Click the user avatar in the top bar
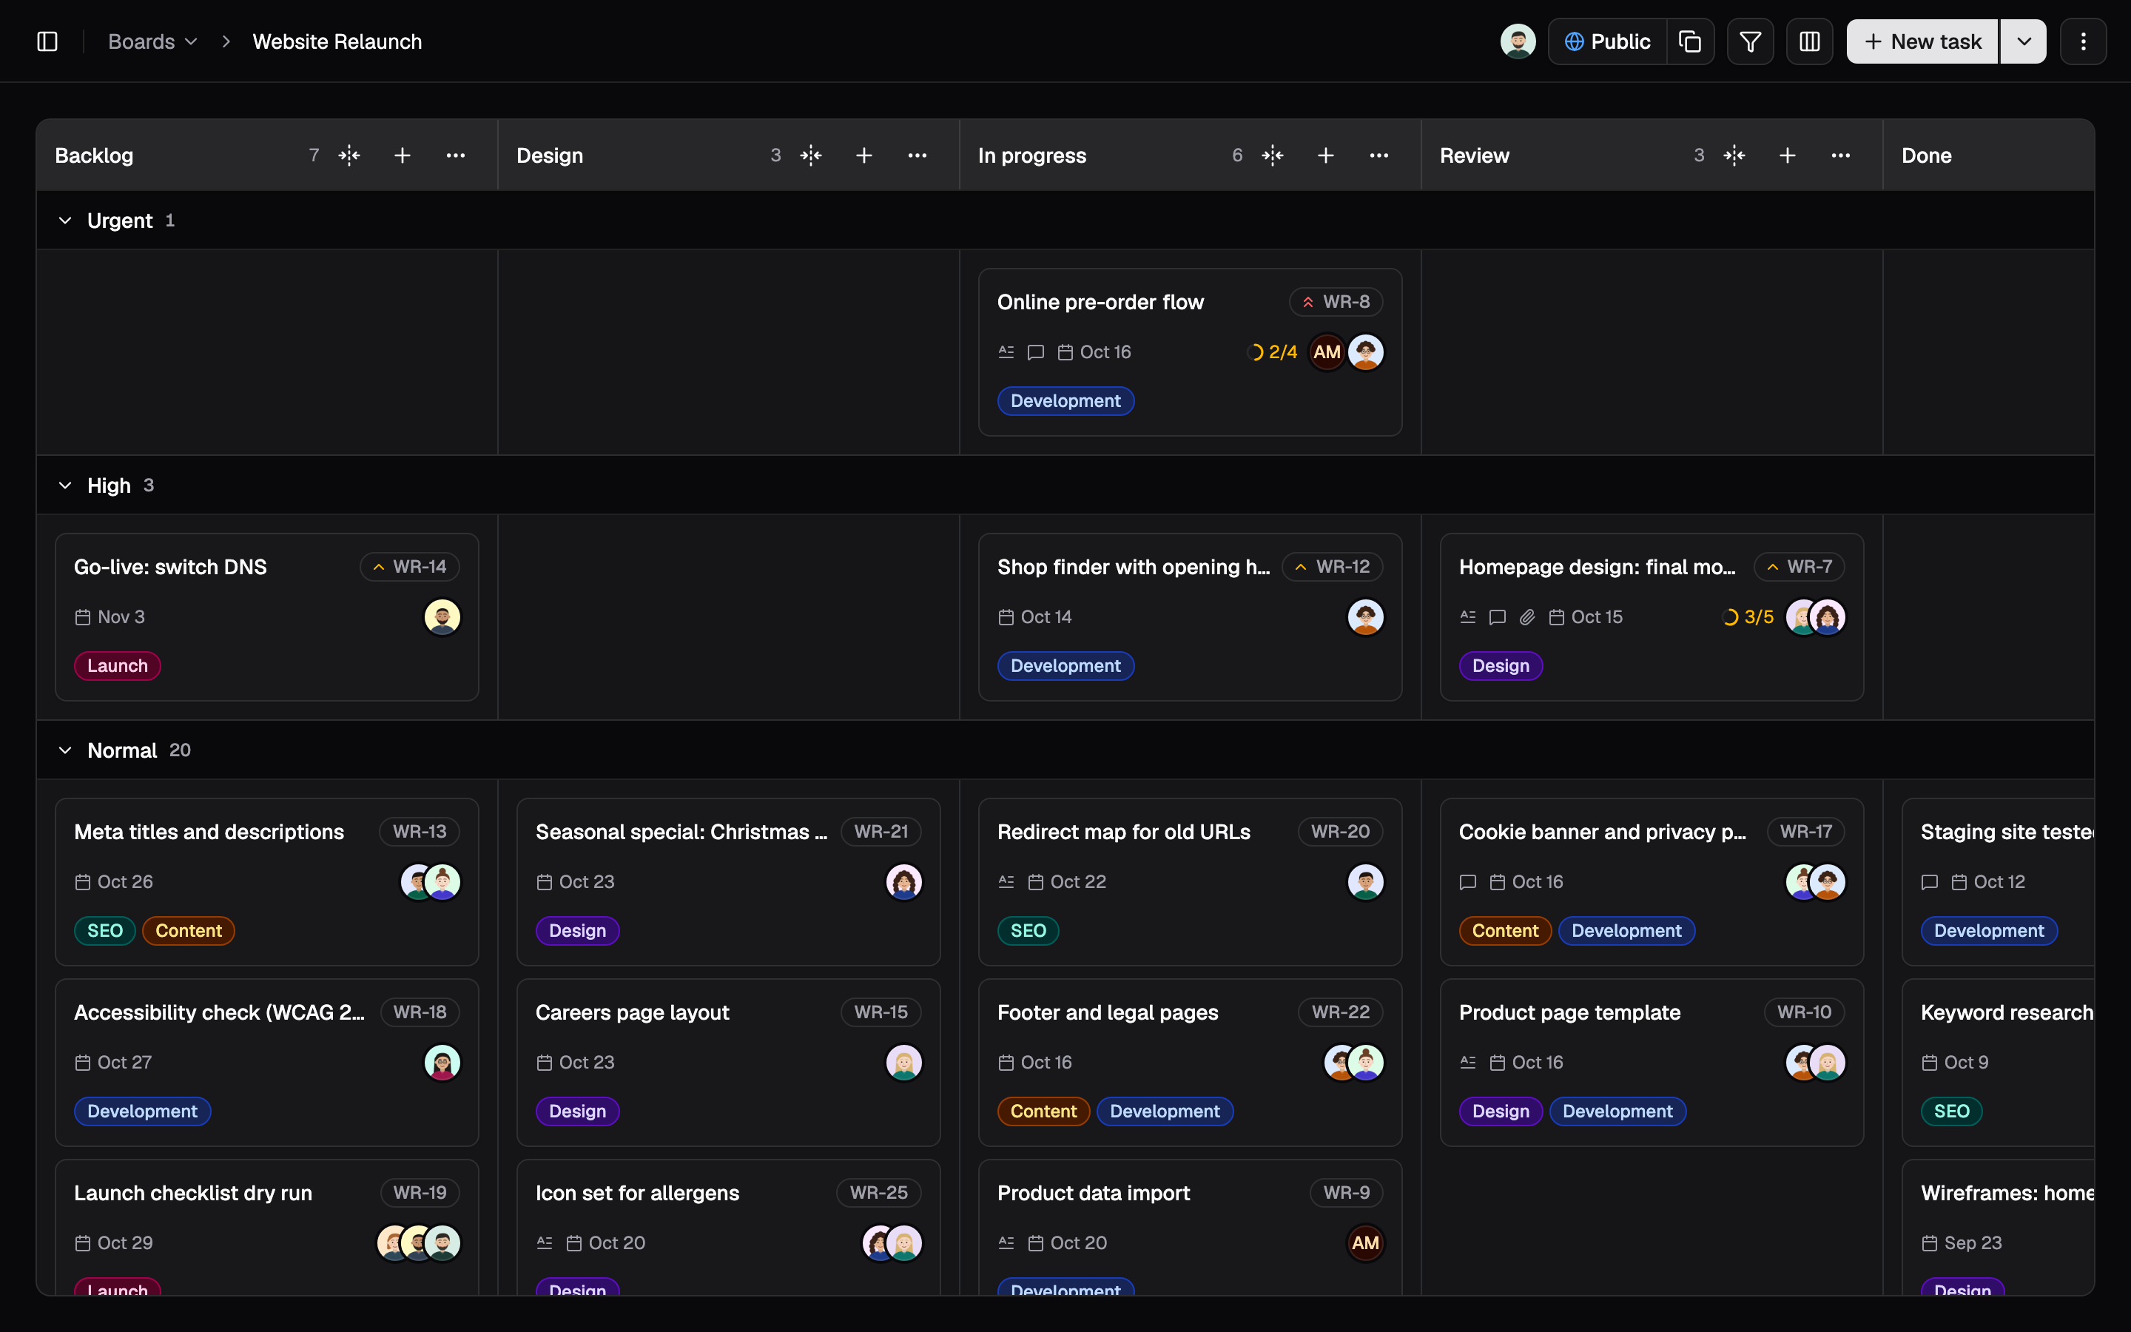 [x=1518, y=41]
